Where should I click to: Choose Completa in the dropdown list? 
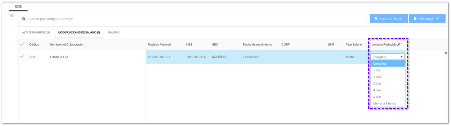[388, 64]
